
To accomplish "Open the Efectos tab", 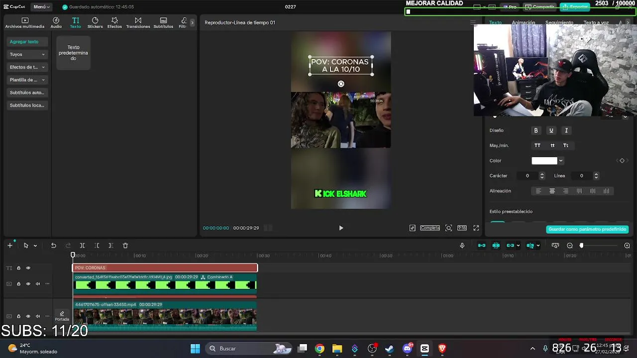I will click(x=114, y=23).
